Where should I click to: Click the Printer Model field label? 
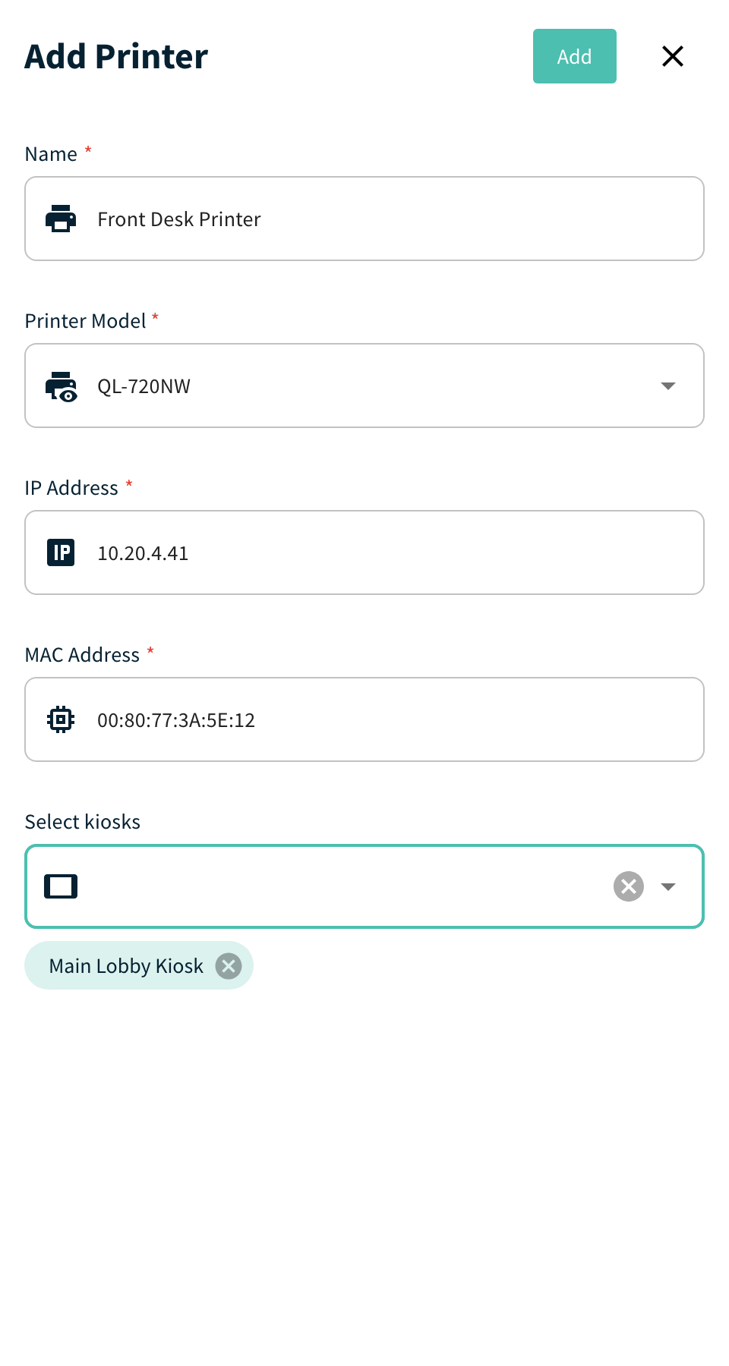[x=85, y=321]
